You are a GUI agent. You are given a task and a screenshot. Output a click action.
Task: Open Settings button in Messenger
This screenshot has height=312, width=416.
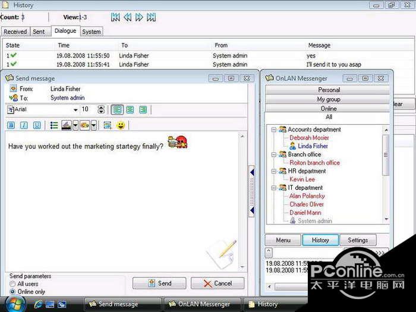(x=358, y=240)
